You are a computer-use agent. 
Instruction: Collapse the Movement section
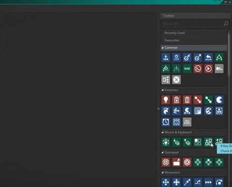click(x=162, y=173)
